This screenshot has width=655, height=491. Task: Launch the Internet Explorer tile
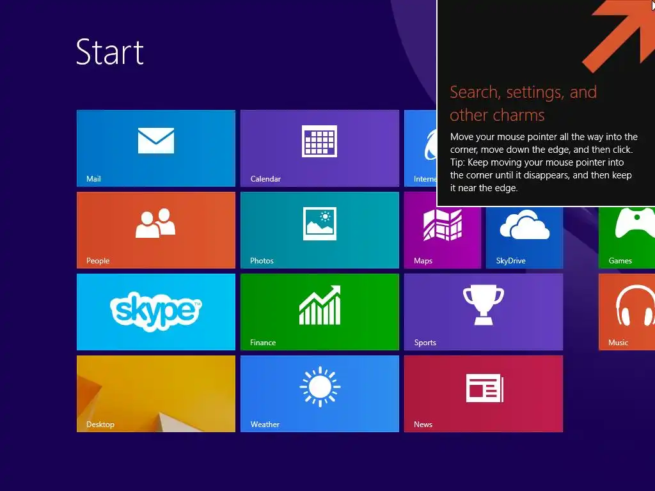(x=420, y=148)
